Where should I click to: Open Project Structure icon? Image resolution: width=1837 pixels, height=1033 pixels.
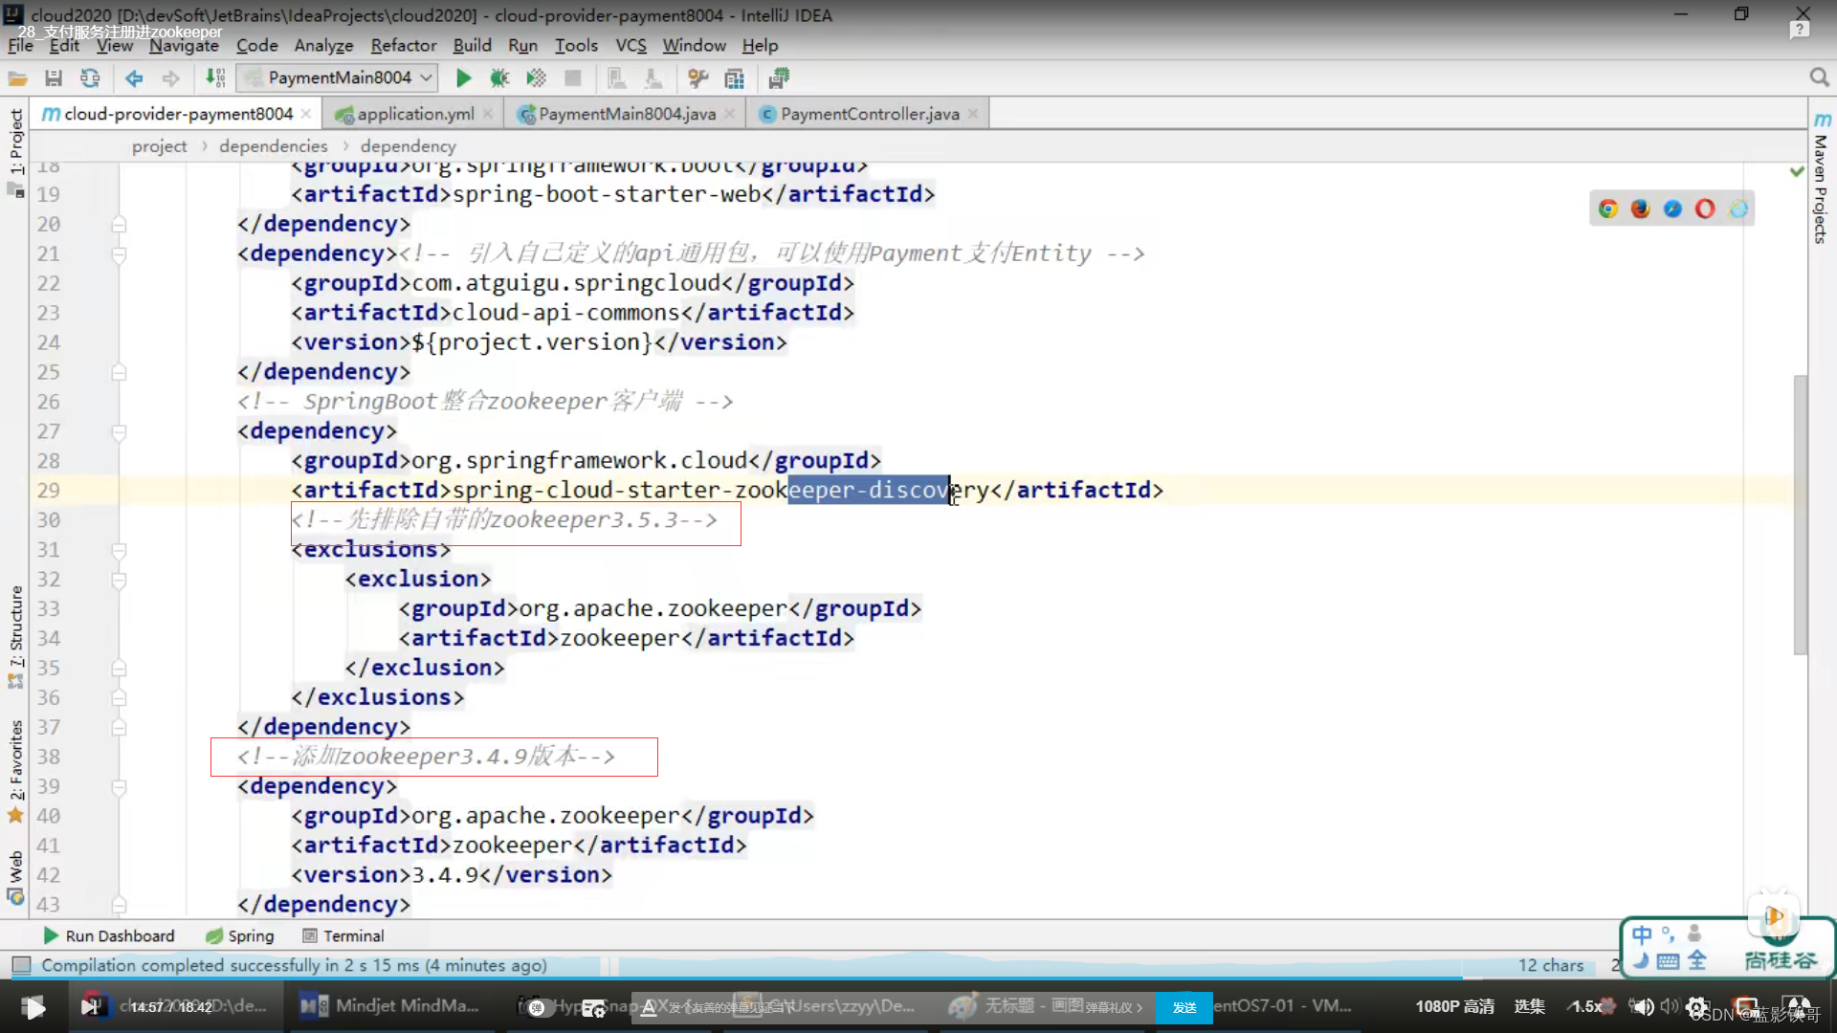pos(735,78)
